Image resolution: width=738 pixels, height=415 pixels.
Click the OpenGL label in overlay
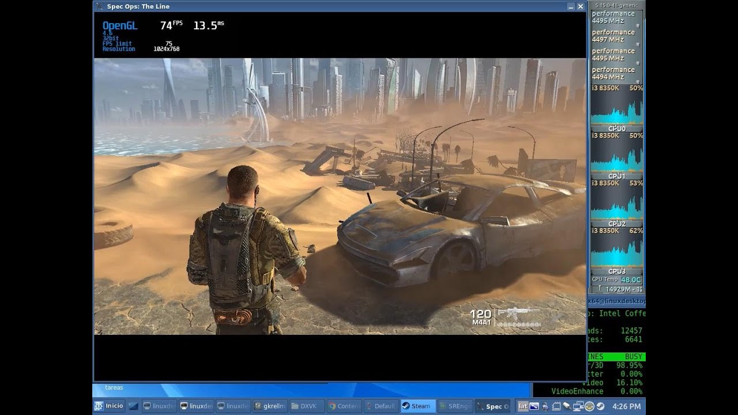(x=120, y=25)
